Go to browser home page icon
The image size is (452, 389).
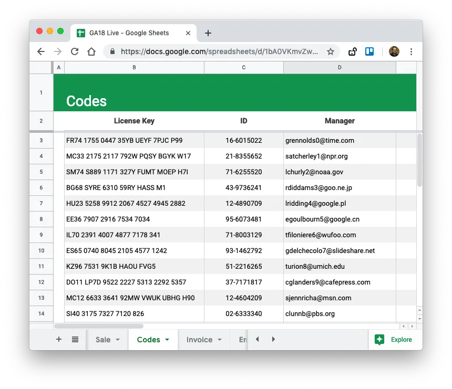(91, 51)
